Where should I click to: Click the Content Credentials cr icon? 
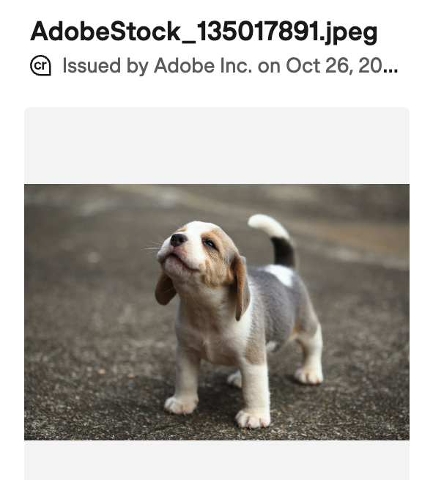coord(40,65)
